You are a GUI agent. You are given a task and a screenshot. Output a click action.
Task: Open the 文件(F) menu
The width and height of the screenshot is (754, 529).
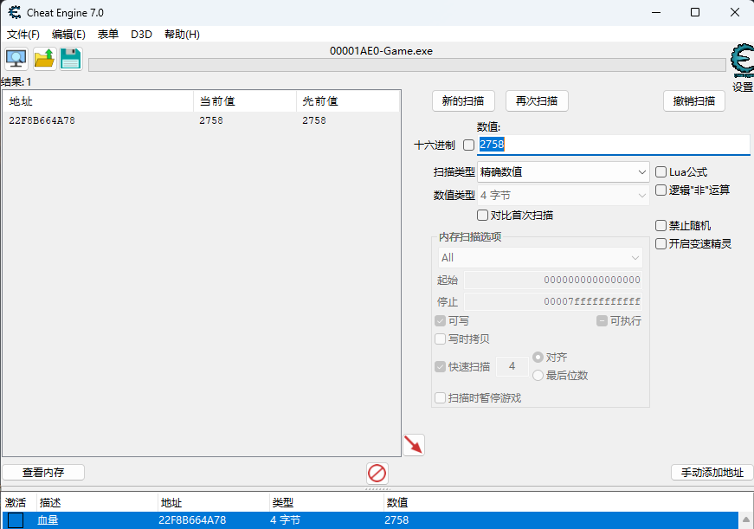23,34
